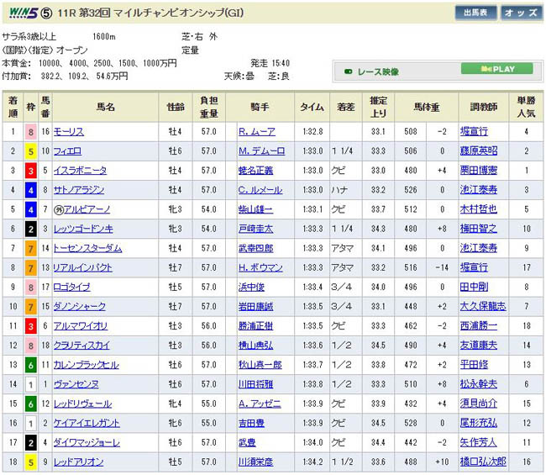Open trainer 橋口弘次郎 profile
Screen dimensions: 546x475
(x=485, y=461)
